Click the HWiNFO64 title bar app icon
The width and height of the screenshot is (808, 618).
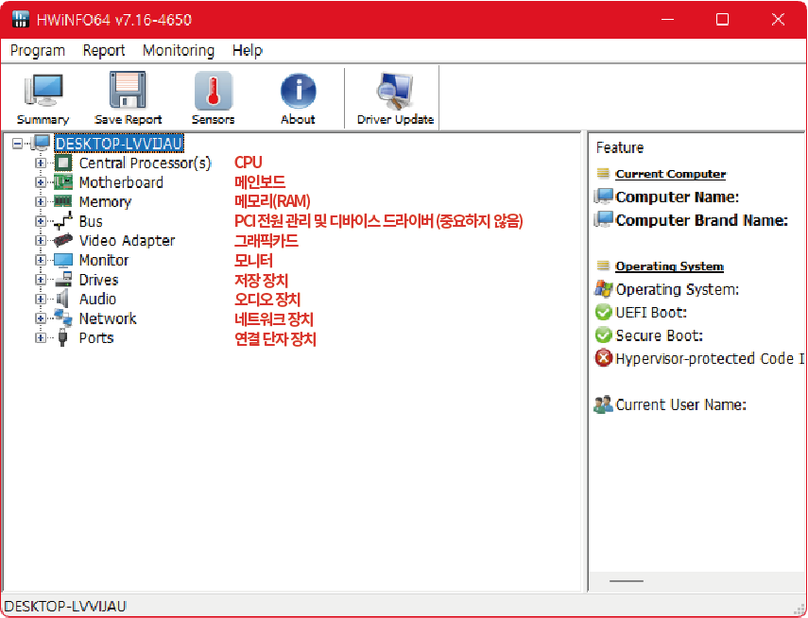pyautogui.click(x=21, y=19)
